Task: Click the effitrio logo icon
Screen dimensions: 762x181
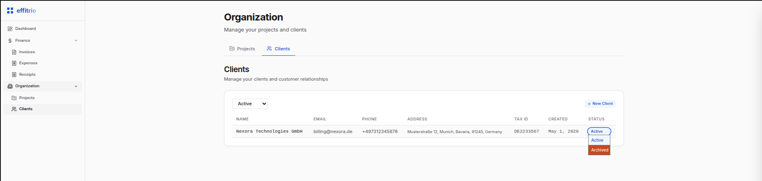Action: click(x=10, y=11)
